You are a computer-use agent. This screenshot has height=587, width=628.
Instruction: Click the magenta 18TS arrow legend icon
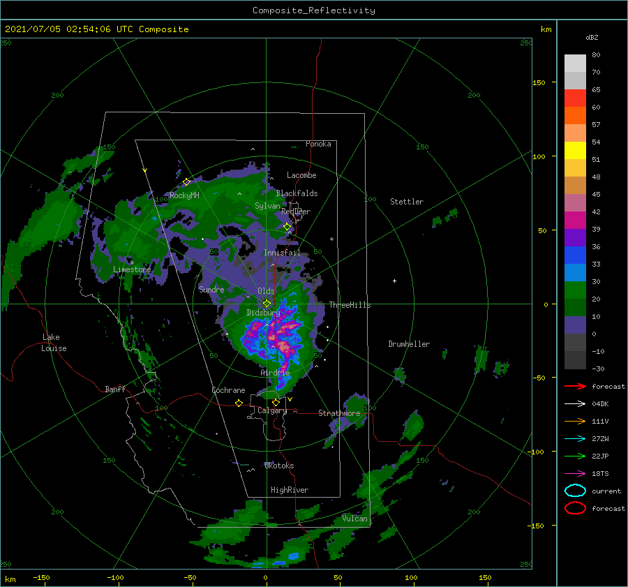pyautogui.click(x=575, y=474)
